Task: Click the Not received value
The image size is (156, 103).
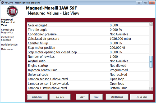Action: (x=118, y=74)
